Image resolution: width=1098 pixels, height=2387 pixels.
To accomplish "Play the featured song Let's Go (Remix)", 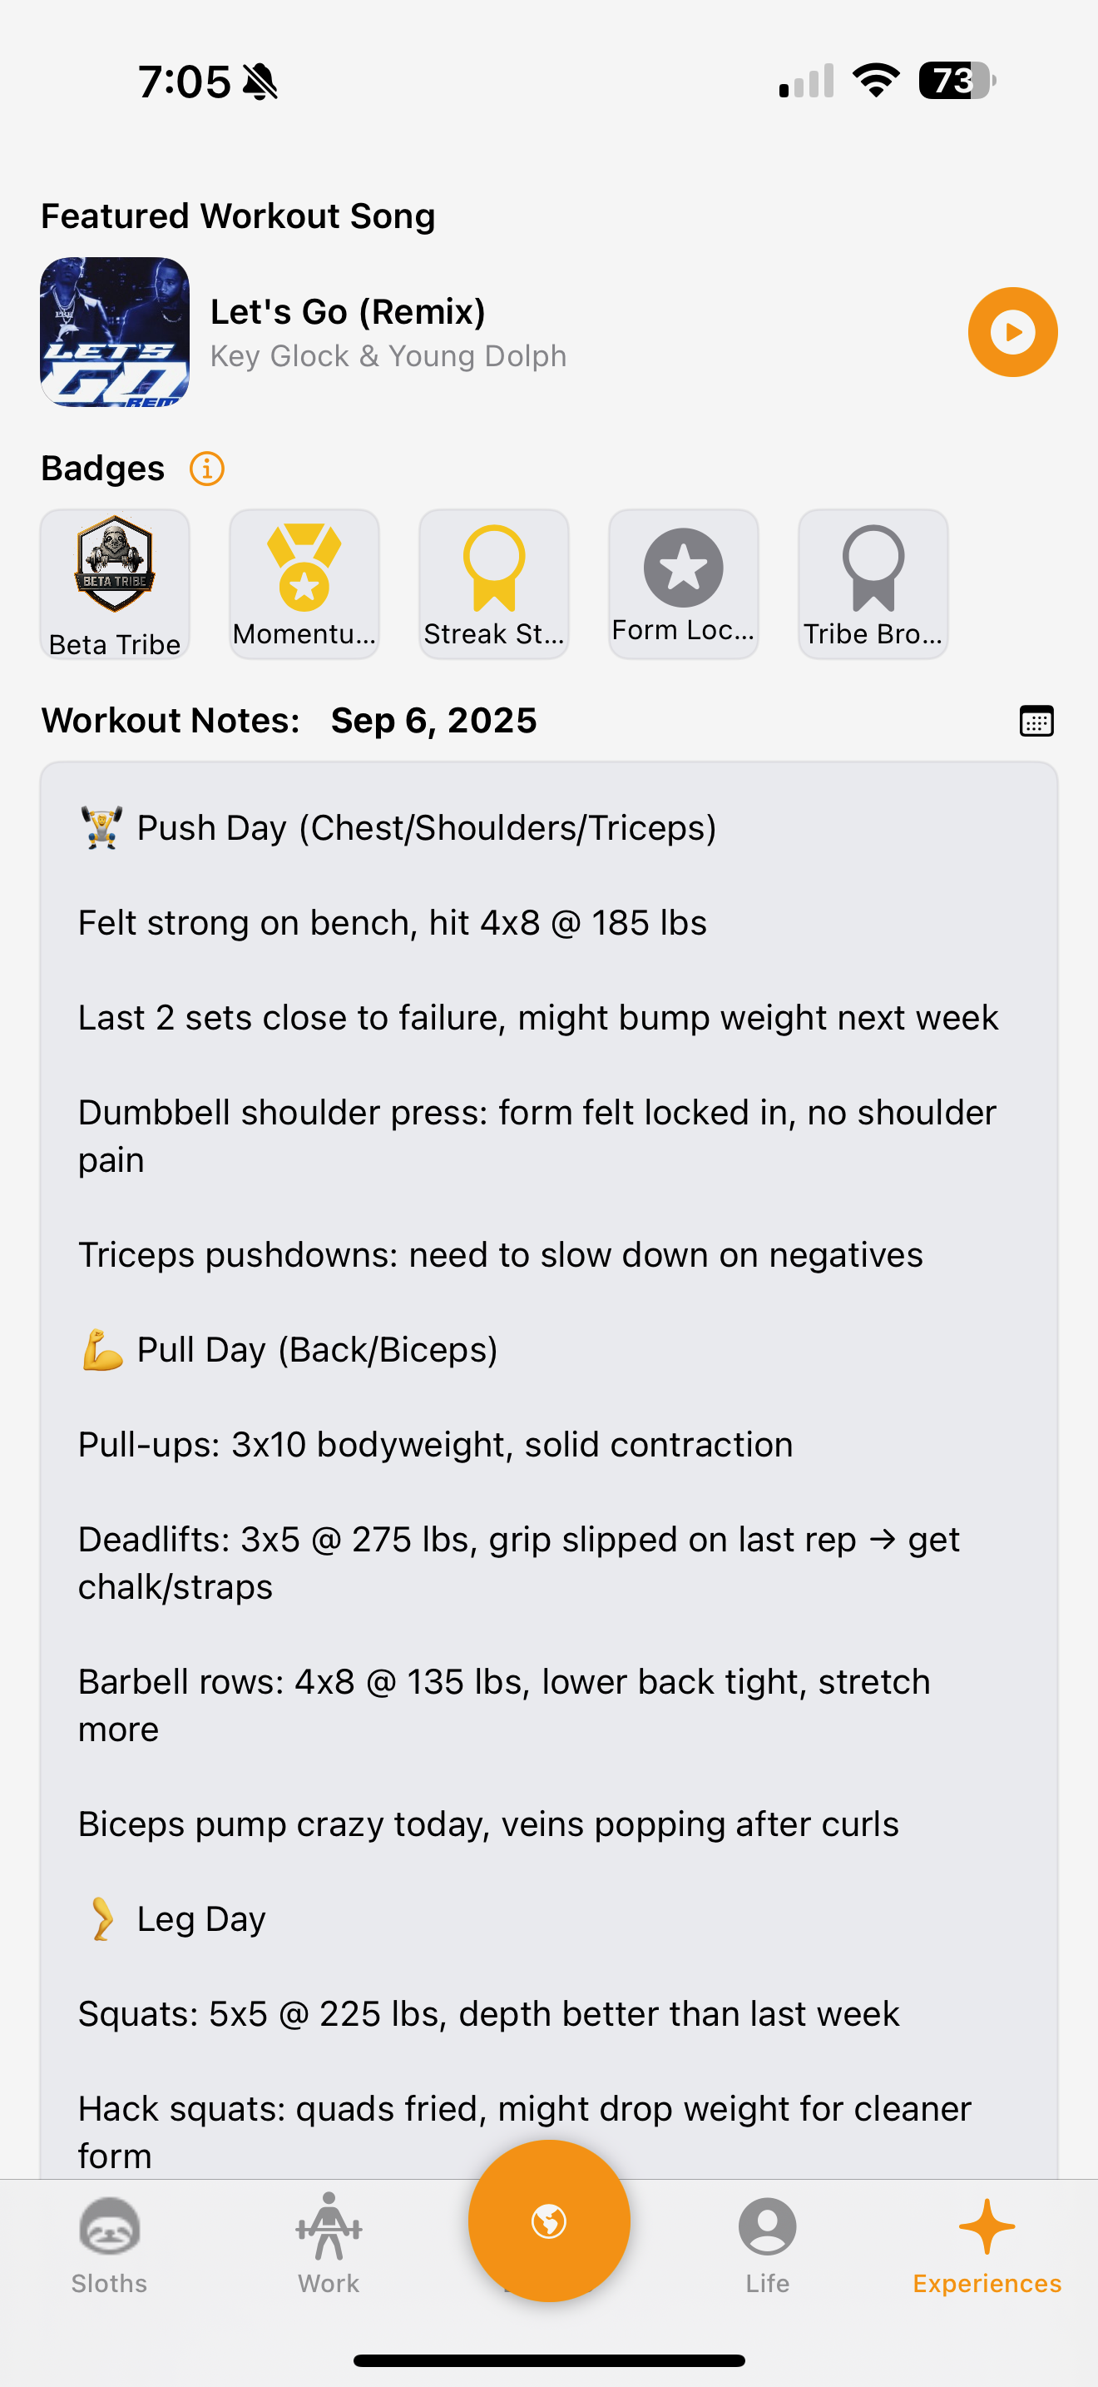I will (x=1011, y=332).
